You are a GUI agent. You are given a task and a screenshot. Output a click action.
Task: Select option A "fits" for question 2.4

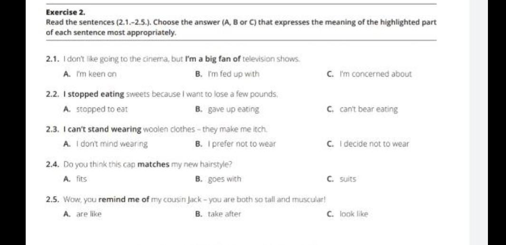76,179
